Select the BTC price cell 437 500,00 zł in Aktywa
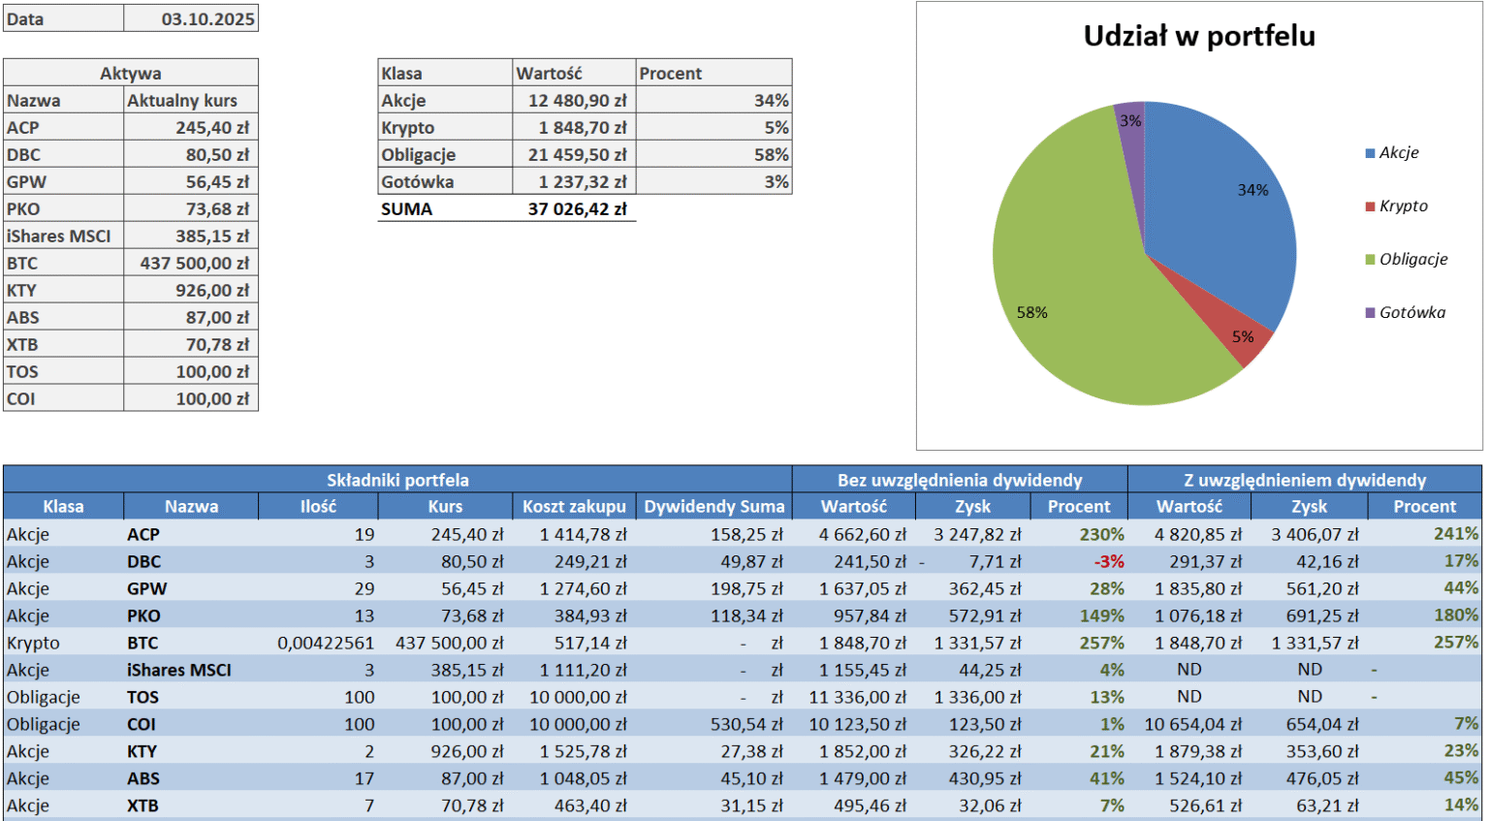1489x821 pixels. [192, 263]
